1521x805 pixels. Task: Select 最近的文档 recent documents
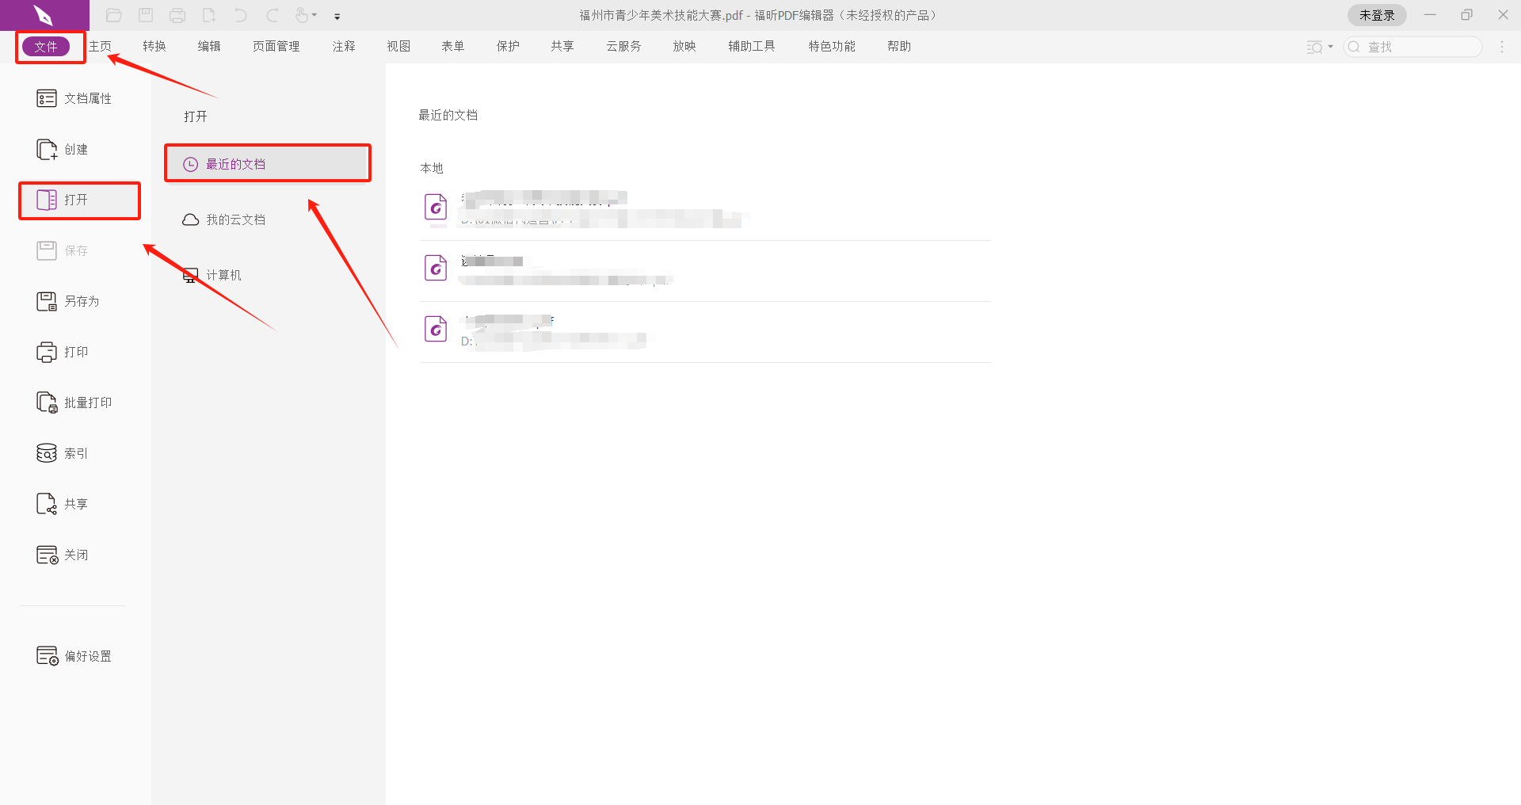[268, 164]
